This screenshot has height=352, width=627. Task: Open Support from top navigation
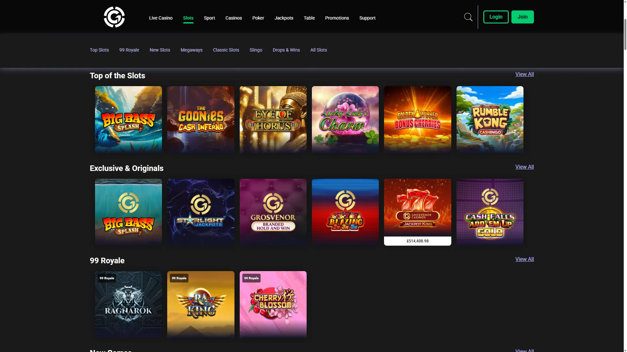pyautogui.click(x=367, y=18)
